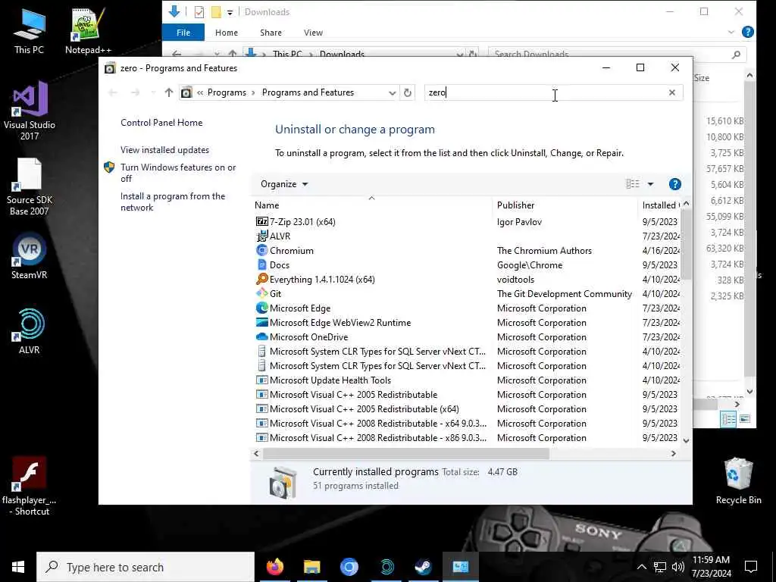Open This PC desktop icon
Viewport: 776px width, 582px height.
(29, 30)
